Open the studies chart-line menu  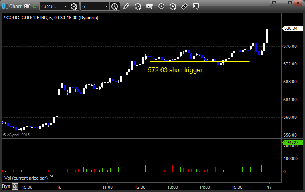tap(138, 6)
